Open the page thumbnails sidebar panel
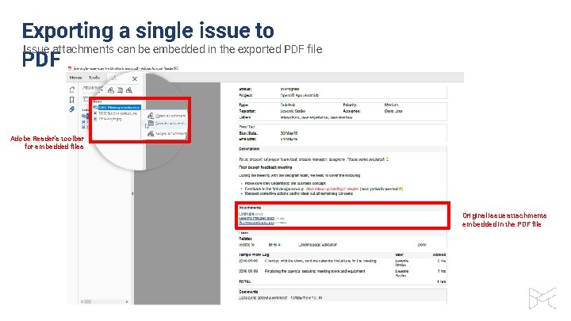Viewport: 571px width, 321px height. [x=72, y=89]
